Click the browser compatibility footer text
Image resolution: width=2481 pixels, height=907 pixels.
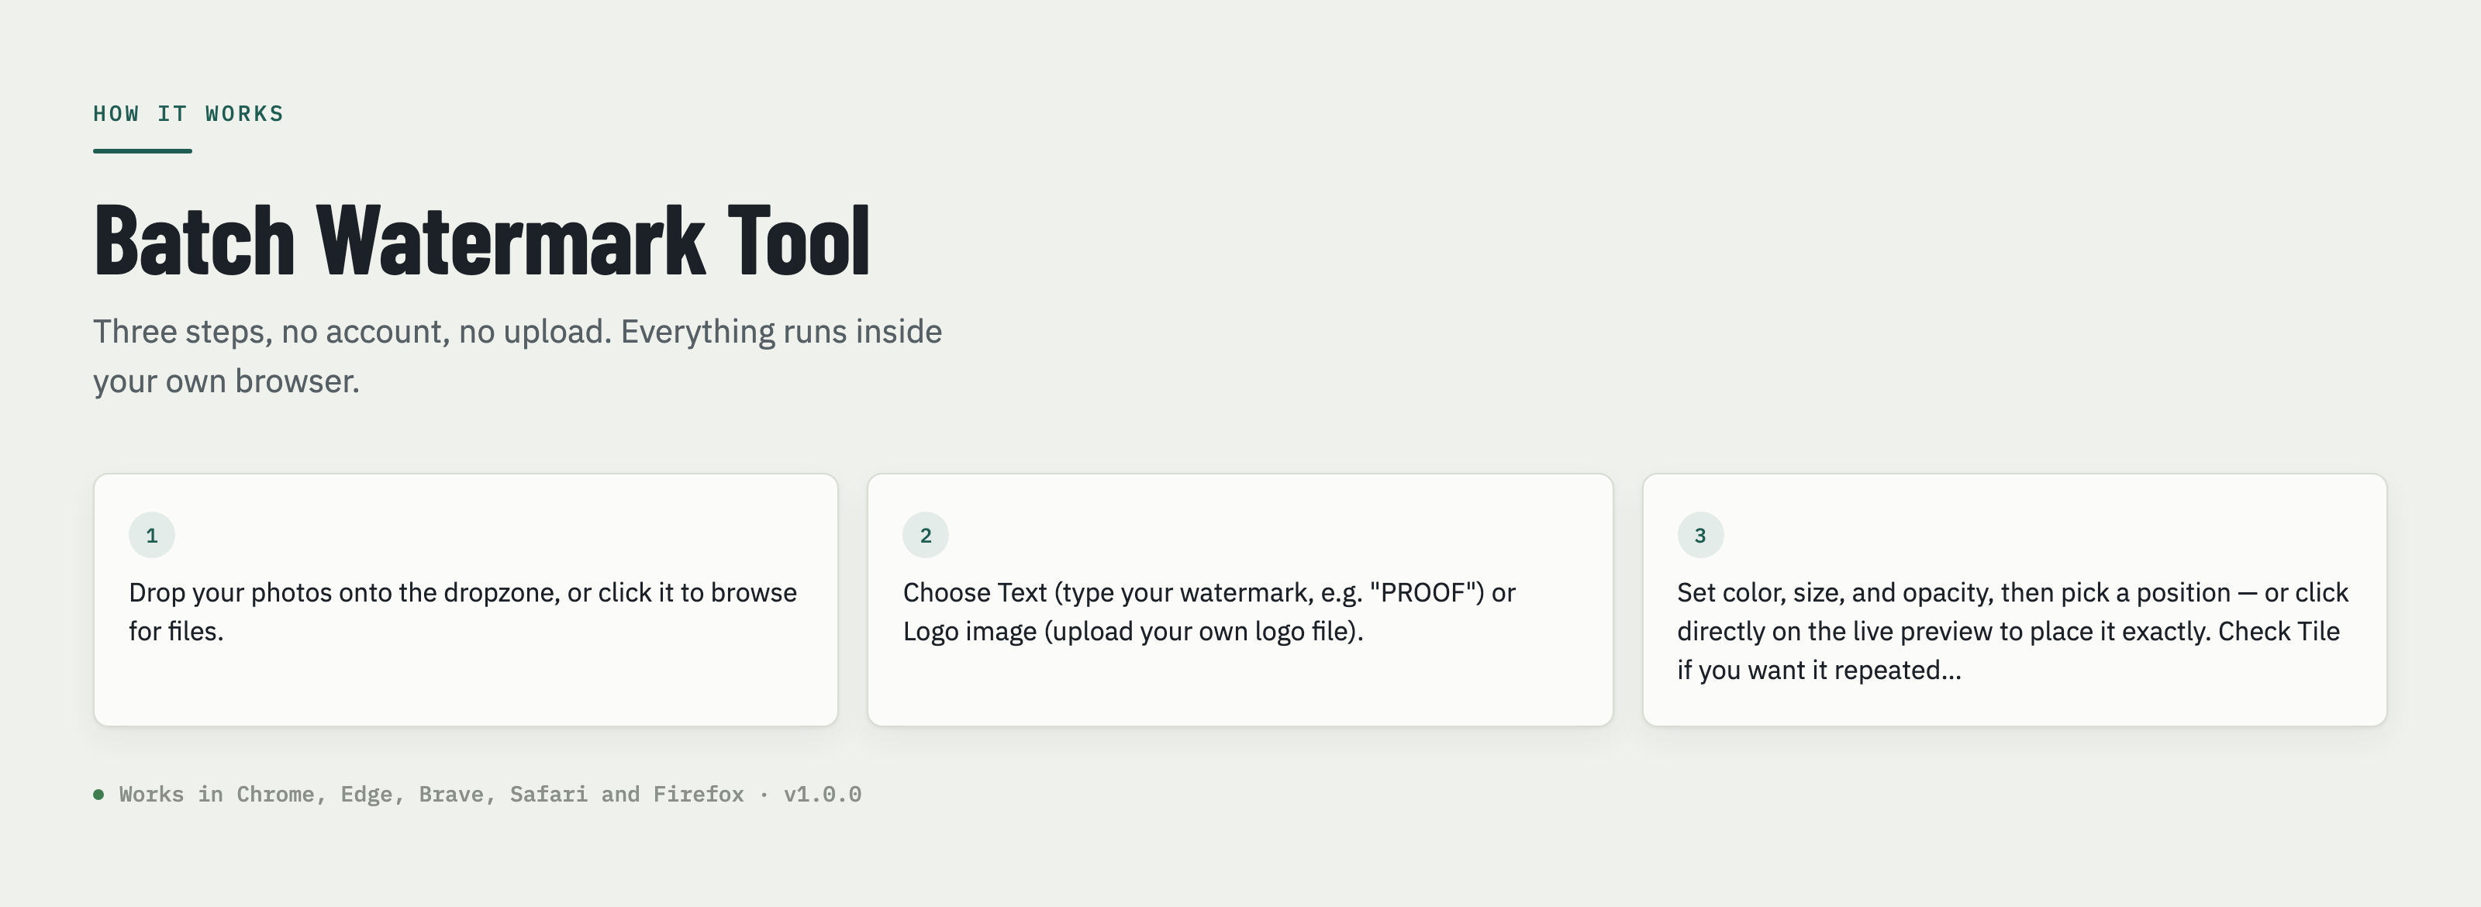point(432,795)
